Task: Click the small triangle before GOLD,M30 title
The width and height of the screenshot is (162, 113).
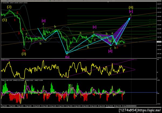Action: point(2,3)
